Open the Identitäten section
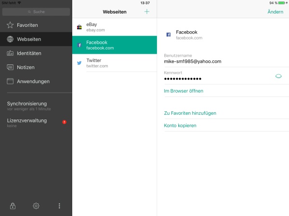Image resolution: width=289 pixels, height=216 pixels. [36, 53]
